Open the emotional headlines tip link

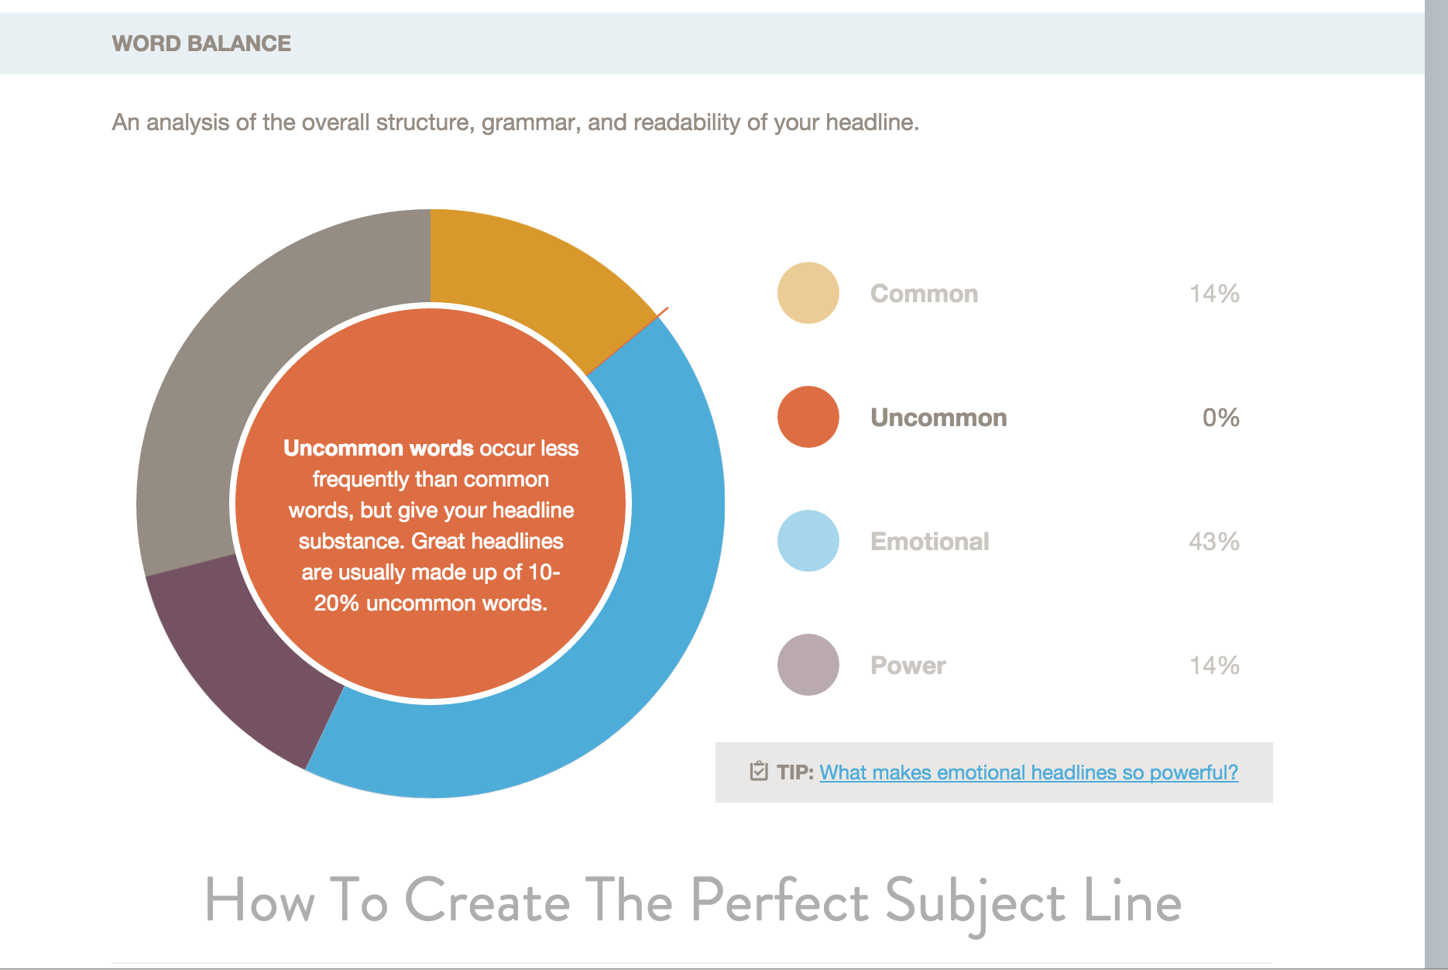tap(1028, 772)
